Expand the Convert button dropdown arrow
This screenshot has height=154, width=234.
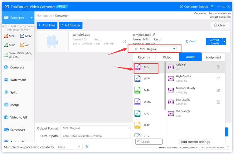pos(224,41)
